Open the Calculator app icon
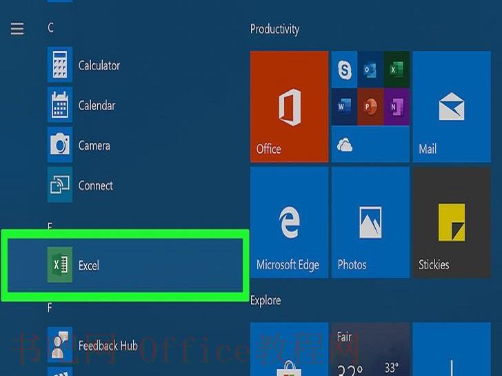This screenshot has width=502, height=376. click(60, 65)
